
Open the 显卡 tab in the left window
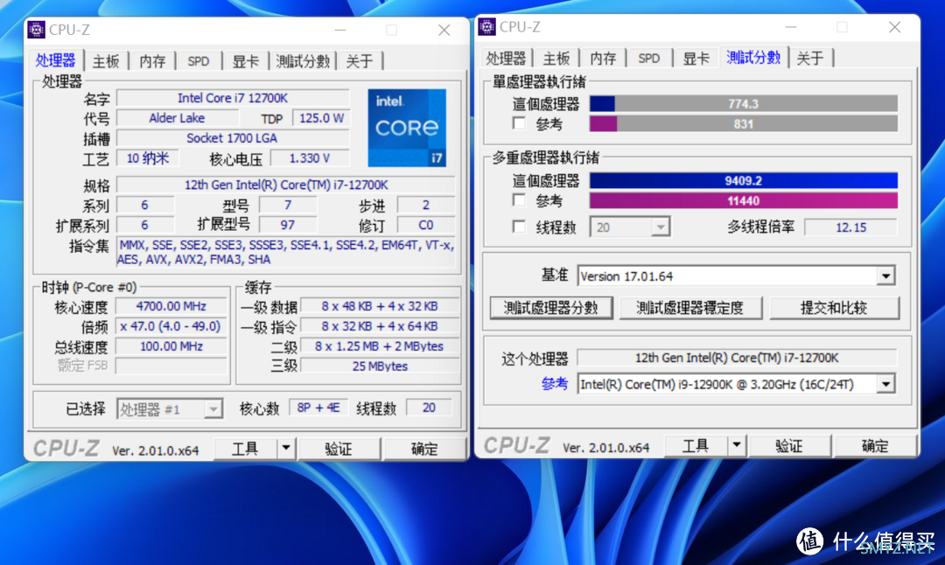pyautogui.click(x=245, y=61)
